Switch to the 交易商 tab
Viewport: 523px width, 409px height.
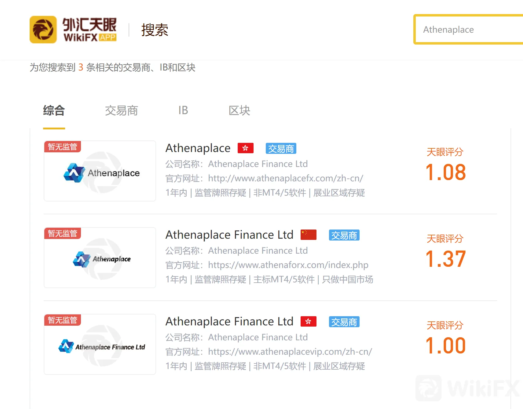pyautogui.click(x=122, y=110)
